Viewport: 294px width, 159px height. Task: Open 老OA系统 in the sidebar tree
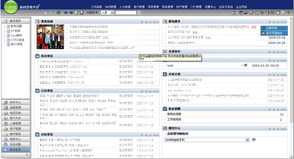[x=16, y=44]
